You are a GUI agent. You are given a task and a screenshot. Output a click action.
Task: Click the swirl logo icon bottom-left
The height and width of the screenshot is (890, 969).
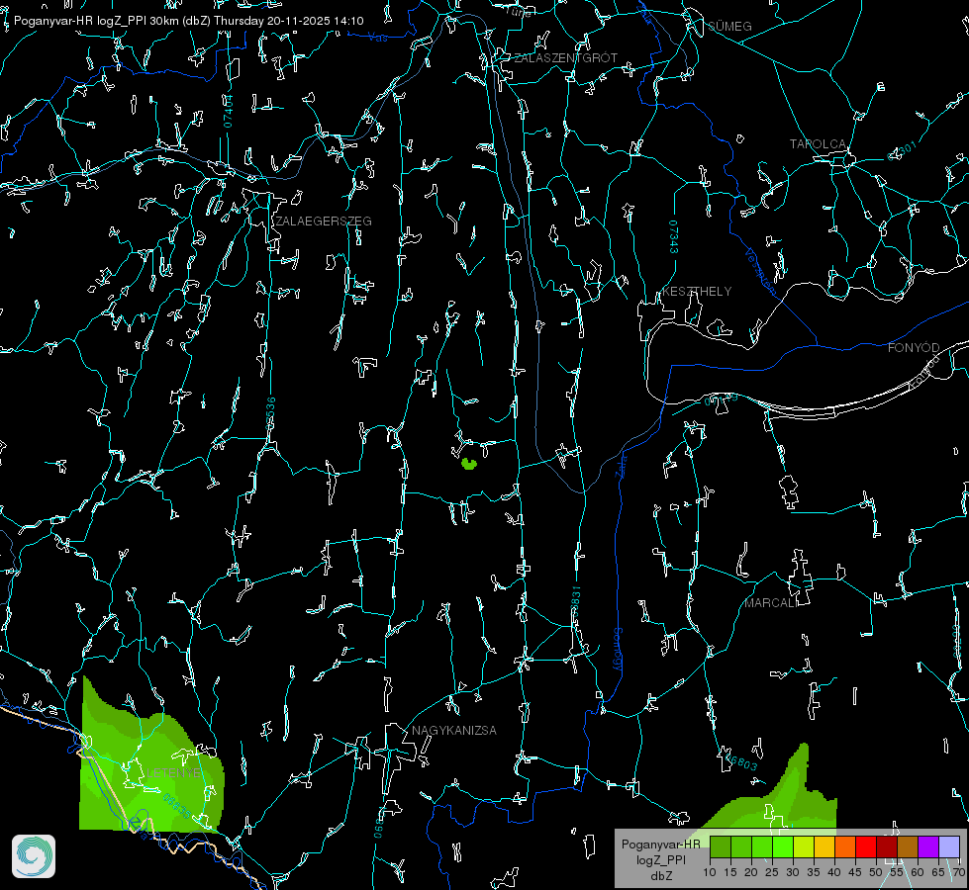[x=34, y=856]
